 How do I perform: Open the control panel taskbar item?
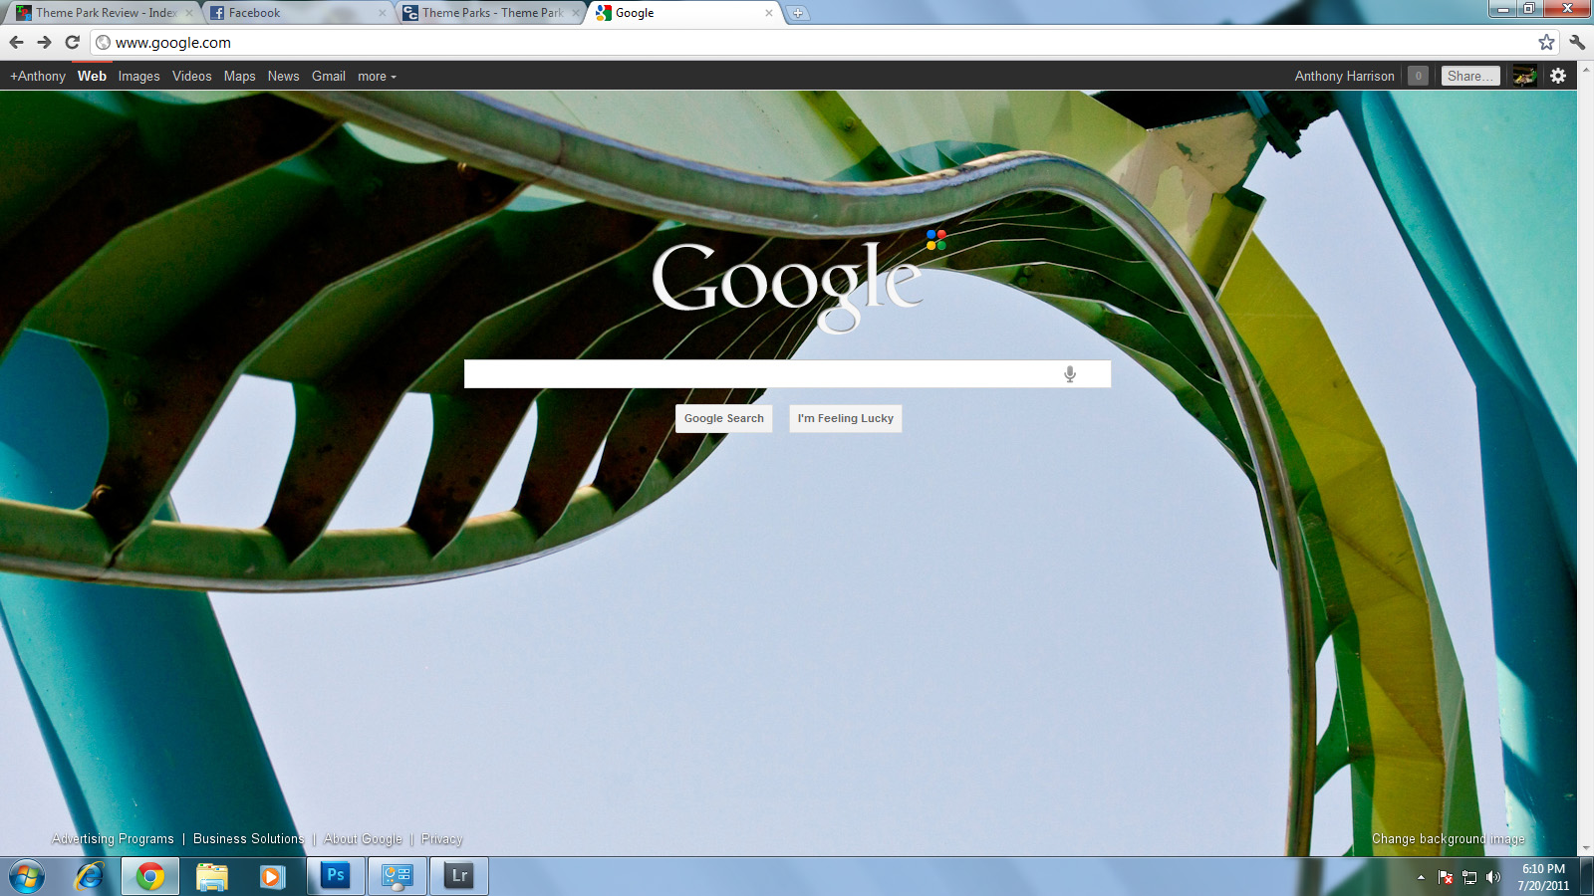398,876
